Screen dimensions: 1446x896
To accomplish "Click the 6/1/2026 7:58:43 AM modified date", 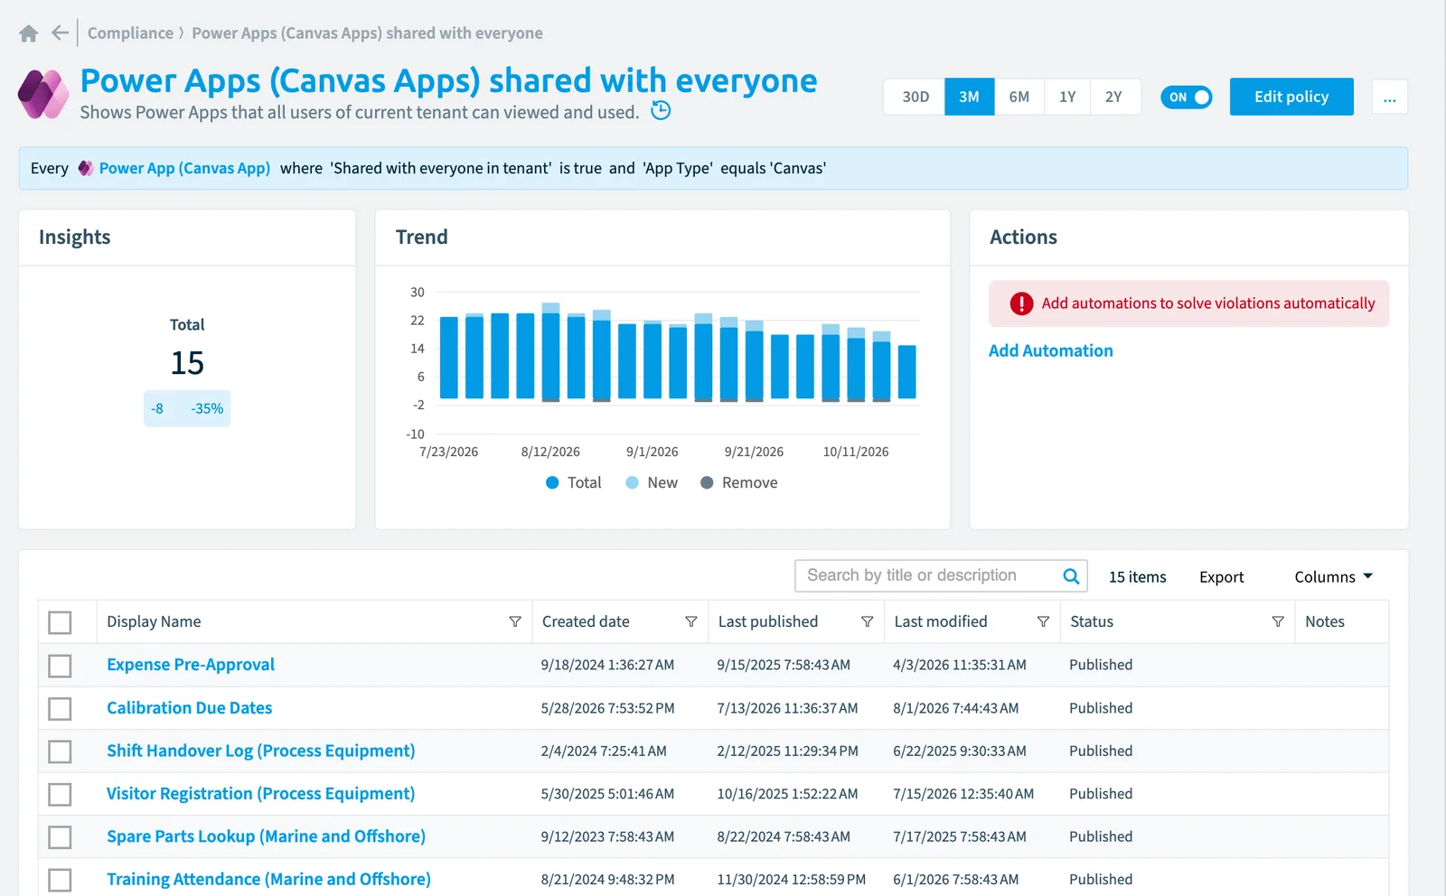I will [x=956, y=879].
